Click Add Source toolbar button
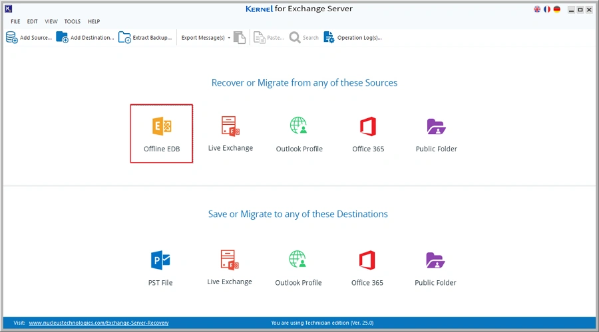Viewport: 599px width, 332px height. [29, 37]
